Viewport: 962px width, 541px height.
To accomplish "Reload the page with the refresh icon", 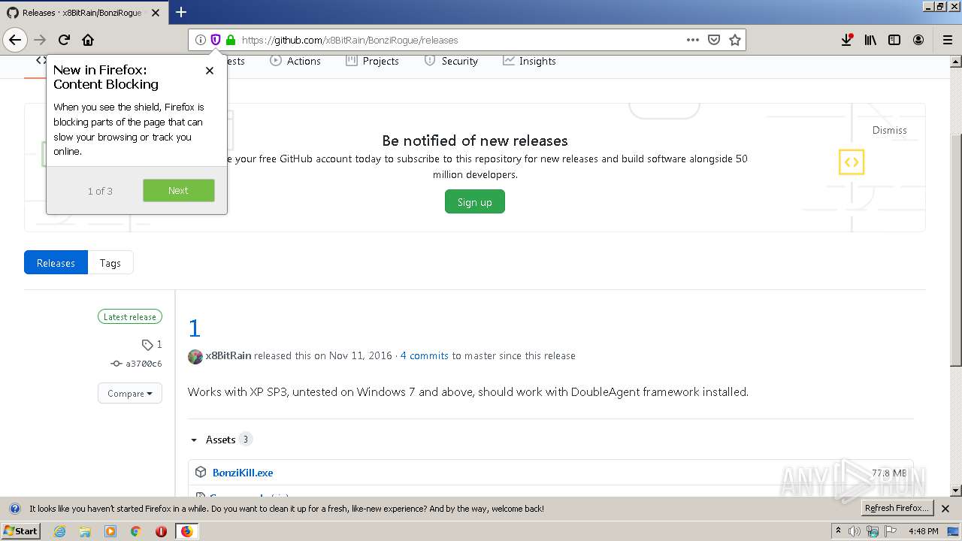I will click(x=64, y=40).
